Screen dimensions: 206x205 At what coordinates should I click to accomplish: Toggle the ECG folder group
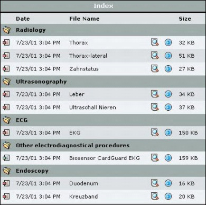pos(7,120)
